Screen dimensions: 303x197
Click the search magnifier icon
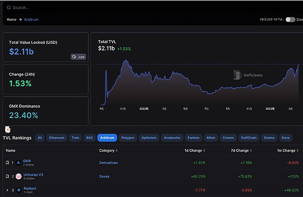pos(9,8)
